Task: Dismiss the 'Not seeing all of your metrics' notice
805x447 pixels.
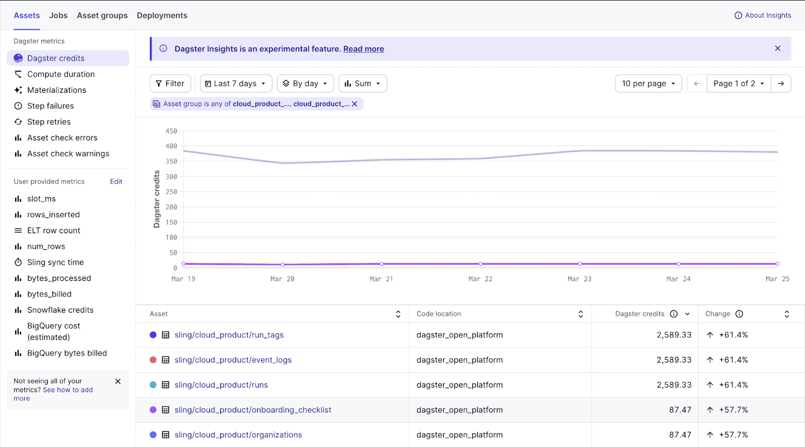Action: pyautogui.click(x=118, y=381)
